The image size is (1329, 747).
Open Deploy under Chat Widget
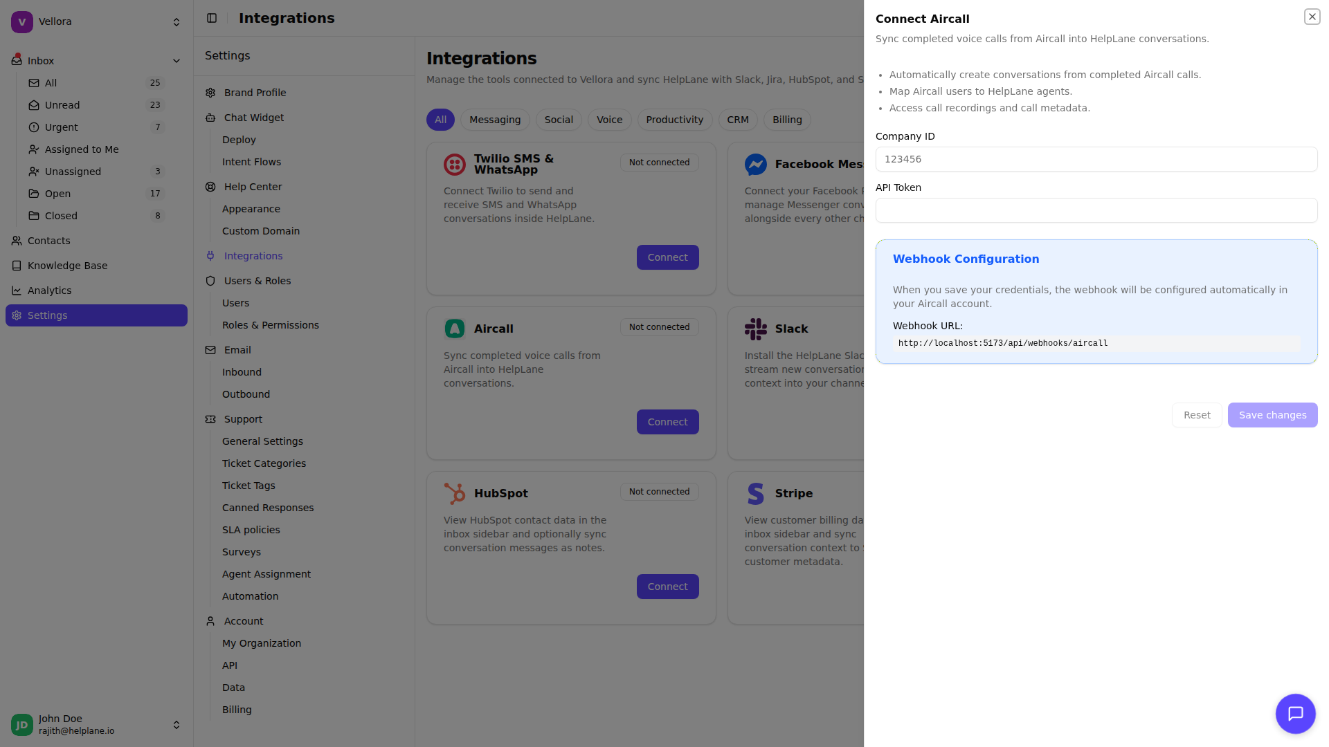coord(239,140)
